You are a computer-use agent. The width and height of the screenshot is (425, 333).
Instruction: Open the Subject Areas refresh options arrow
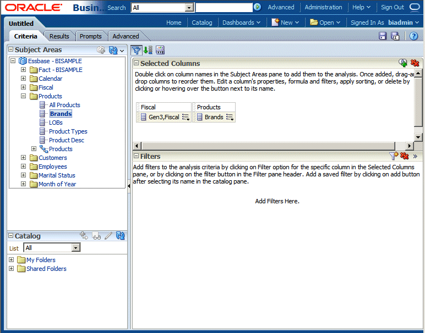tap(122, 51)
